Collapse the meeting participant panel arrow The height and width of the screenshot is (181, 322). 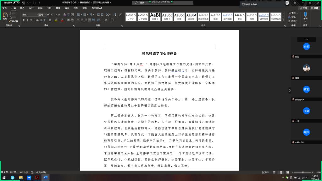(290, 90)
